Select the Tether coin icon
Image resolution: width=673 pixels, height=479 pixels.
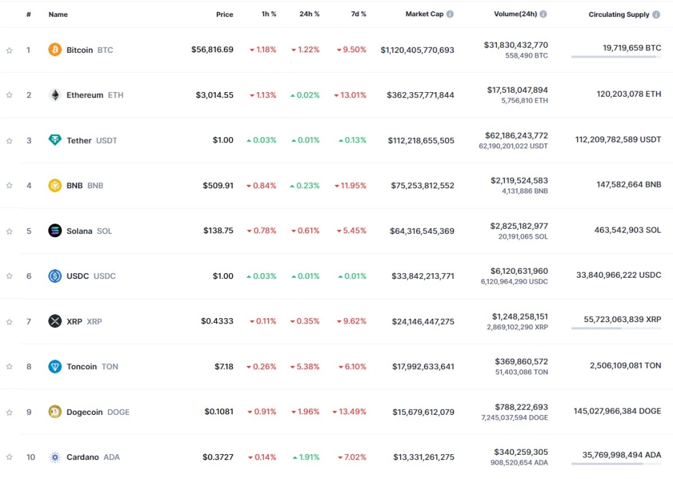(x=54, y=140)
